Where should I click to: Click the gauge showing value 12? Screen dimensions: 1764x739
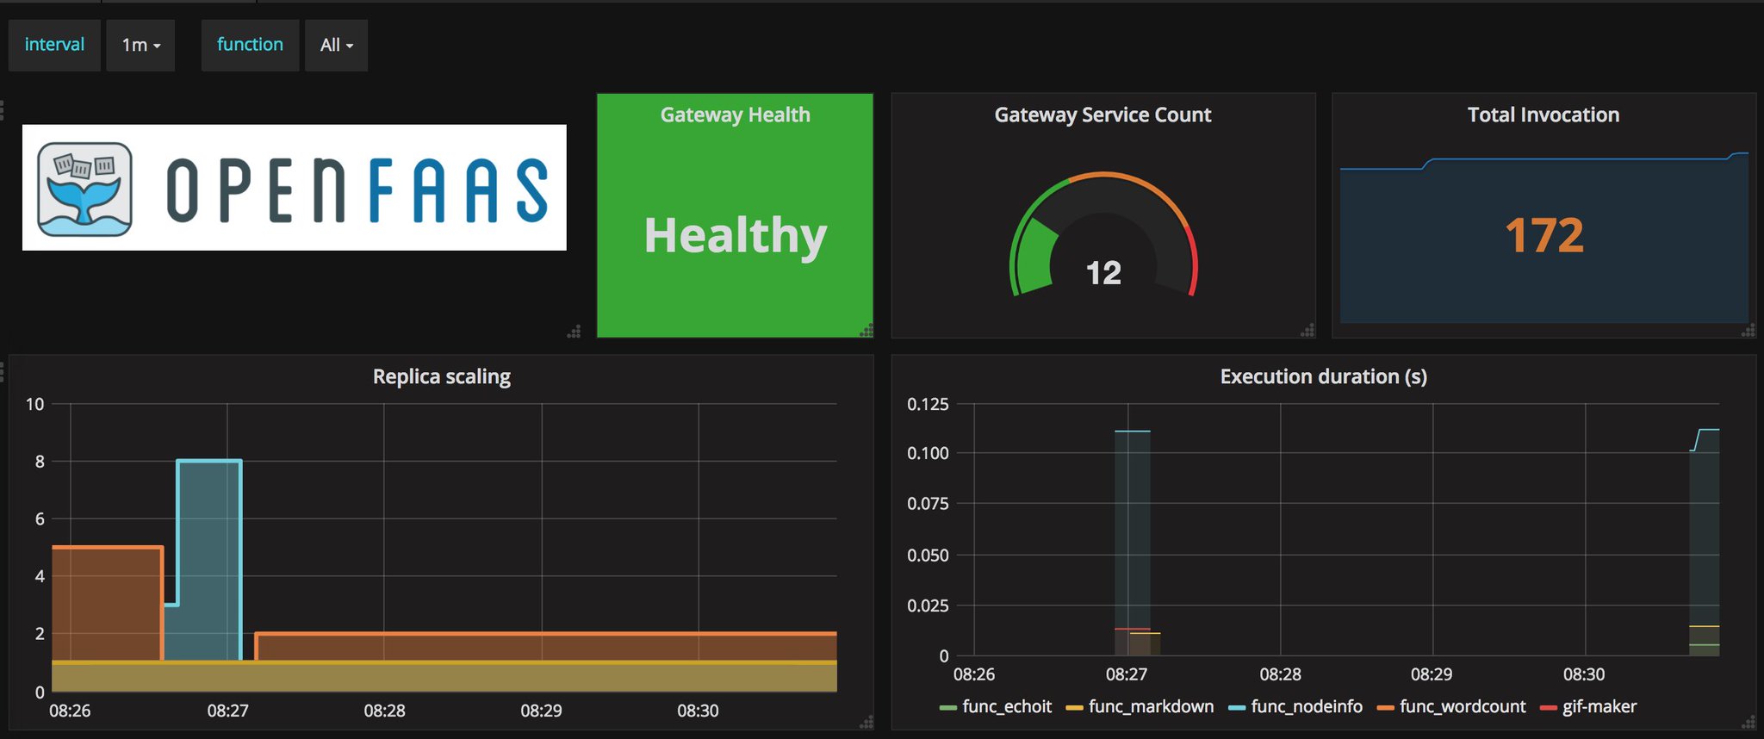[x=1103, y=235]
